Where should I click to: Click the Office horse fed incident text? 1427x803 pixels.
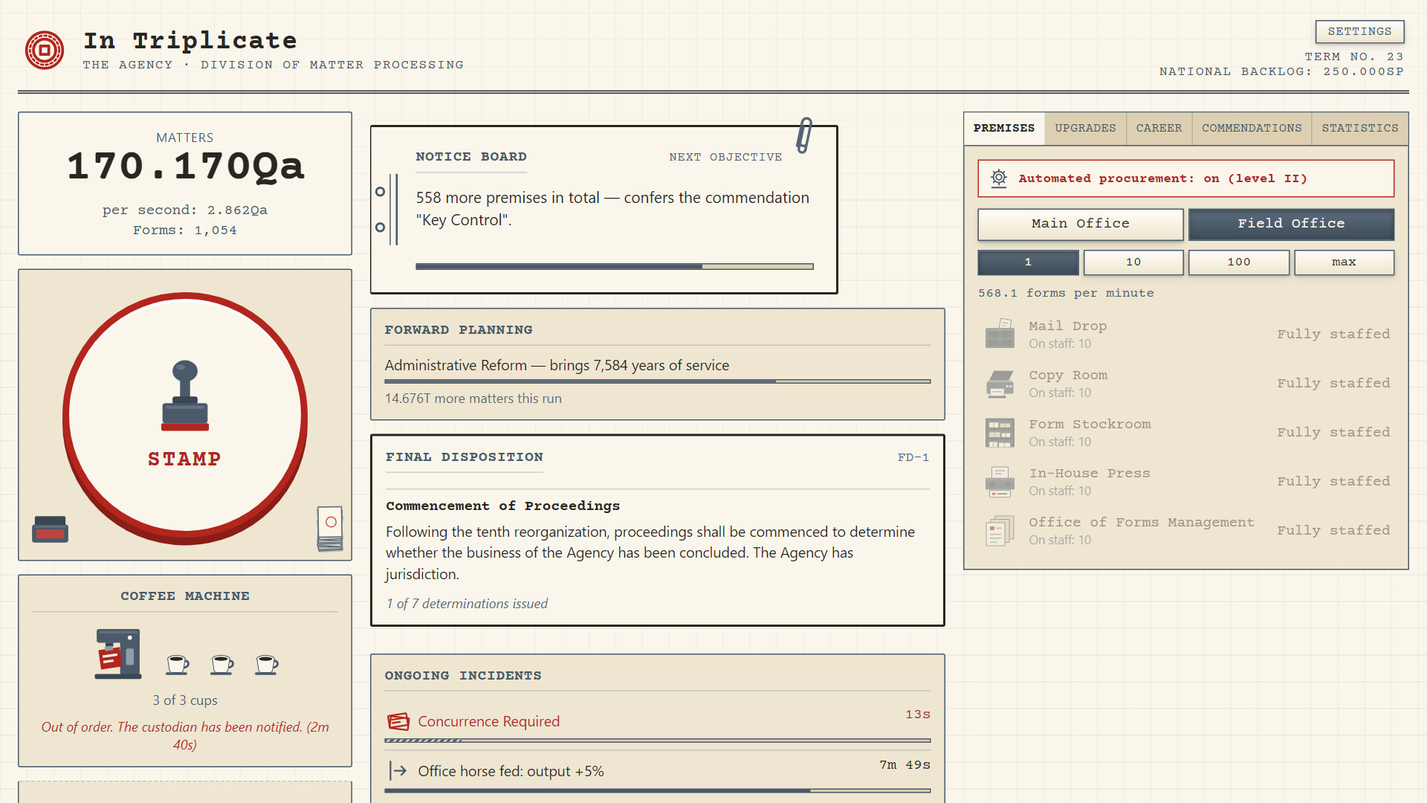point(511,771)
